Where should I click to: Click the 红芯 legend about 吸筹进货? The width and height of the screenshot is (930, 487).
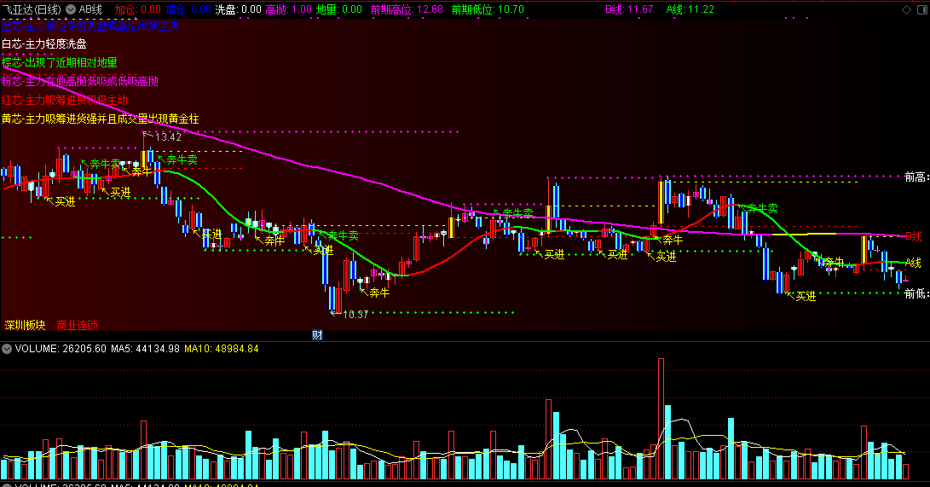65,101
